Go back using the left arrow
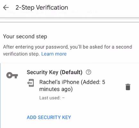This screenshot has height=128, width=139. click(6, 7)
